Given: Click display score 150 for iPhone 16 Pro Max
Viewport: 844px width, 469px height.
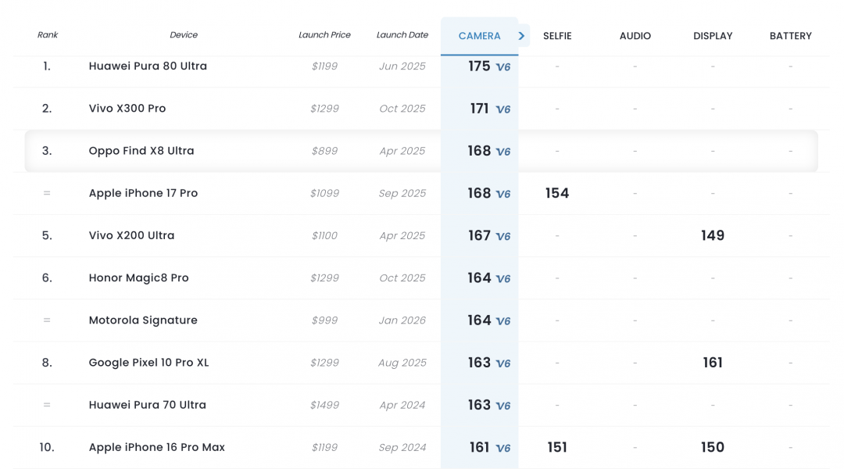Looking at the screenshot, I should pos(713,447).
